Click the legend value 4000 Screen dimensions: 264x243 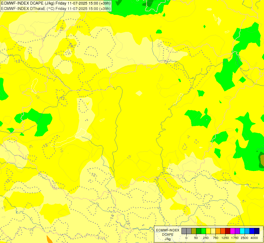(x=254, y=238)
